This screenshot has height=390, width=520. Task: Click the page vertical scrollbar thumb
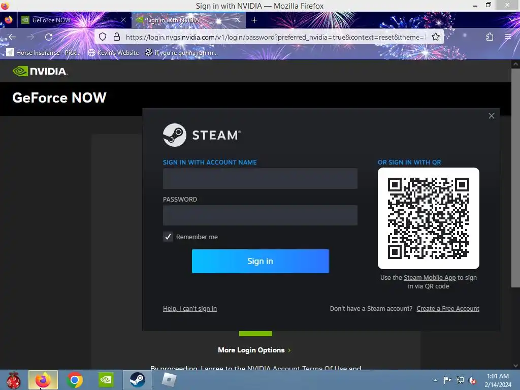point(515,178)
